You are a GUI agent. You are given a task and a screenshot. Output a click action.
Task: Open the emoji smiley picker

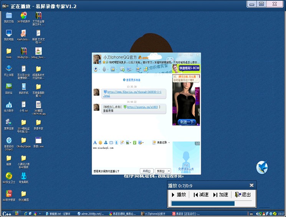click(x=100, y=143)
